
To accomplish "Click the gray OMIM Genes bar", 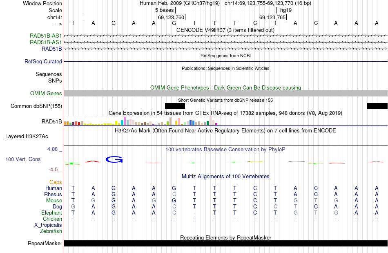I will pos(225,93).
